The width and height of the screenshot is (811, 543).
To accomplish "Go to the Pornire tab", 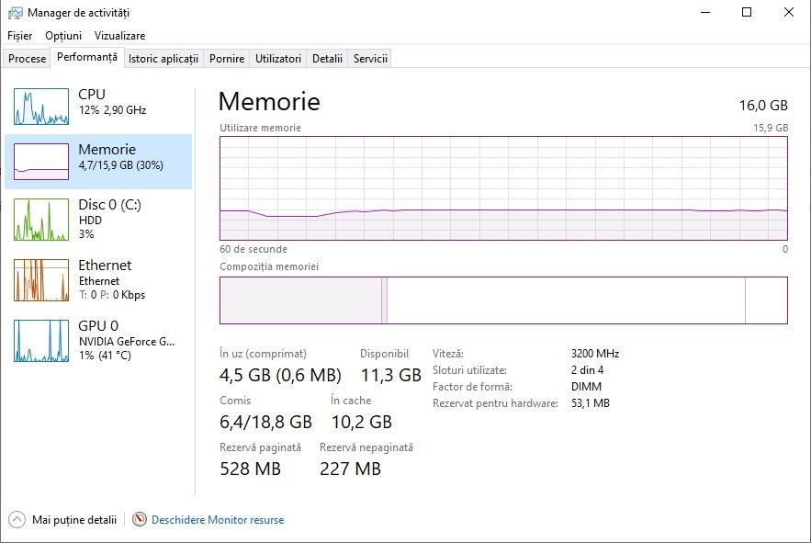I will (x=227, y=59).
